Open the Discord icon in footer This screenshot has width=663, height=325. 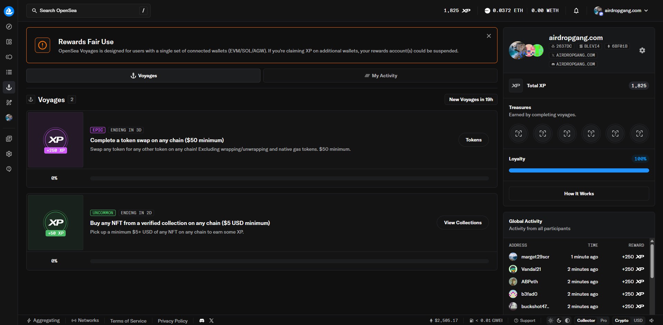[202, 321]
